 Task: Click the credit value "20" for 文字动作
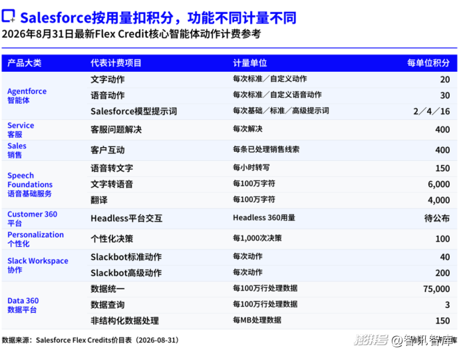(x=445, y=80)
